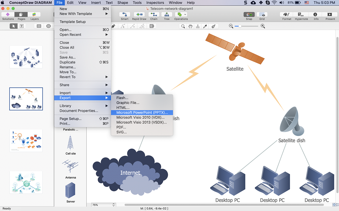Screen dimensions: 339x211
Task: Choose the text selection tool
Action: click(22, 26)
